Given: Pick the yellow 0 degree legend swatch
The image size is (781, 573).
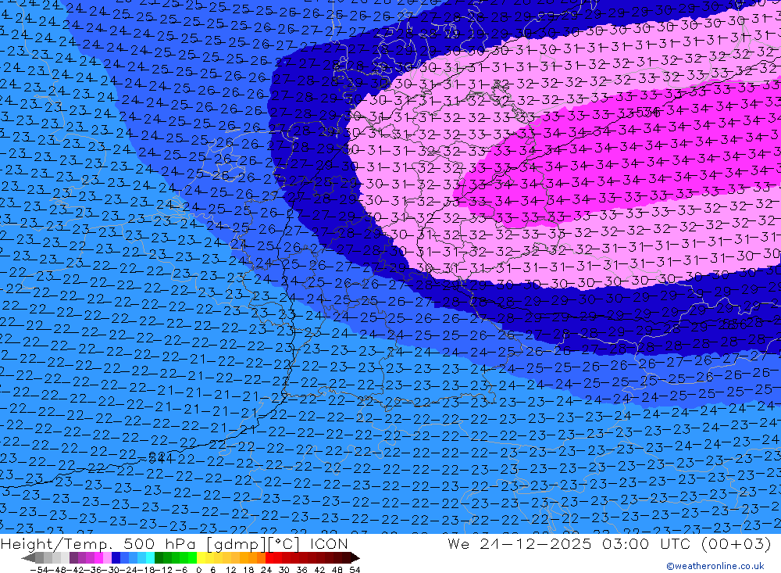Looking at the screenshot, I should tap(201, 557).
